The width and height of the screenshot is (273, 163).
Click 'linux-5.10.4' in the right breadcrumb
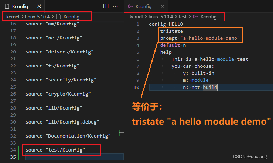click(161, 17)
